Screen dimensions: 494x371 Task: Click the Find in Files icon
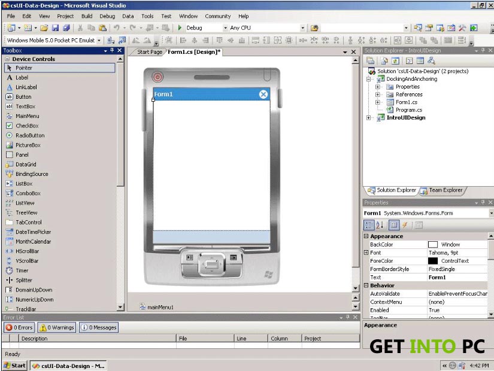tap(314, 28)
